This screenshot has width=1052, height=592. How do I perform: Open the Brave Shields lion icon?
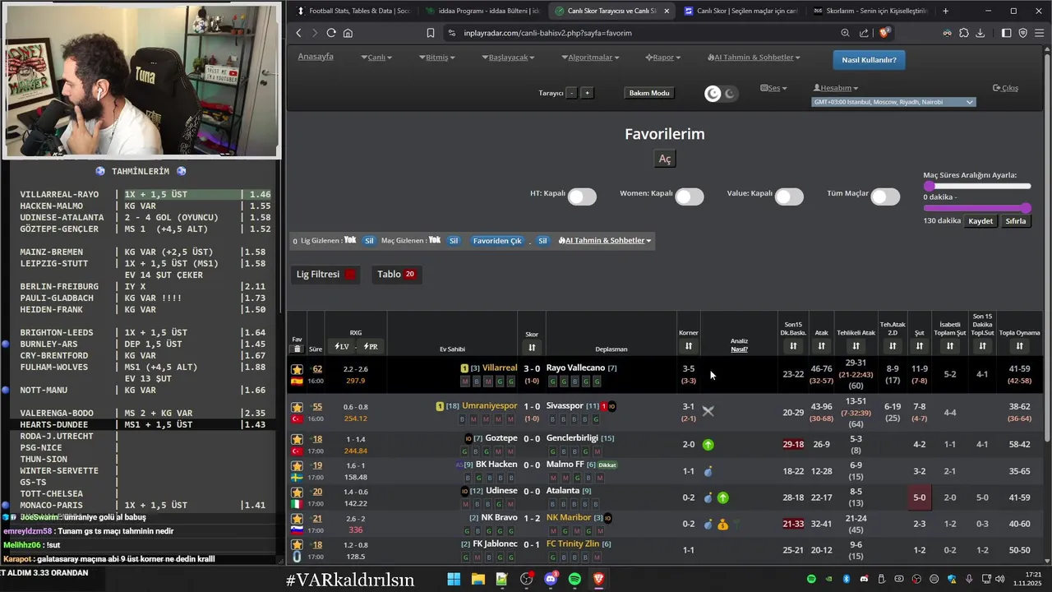885,33
